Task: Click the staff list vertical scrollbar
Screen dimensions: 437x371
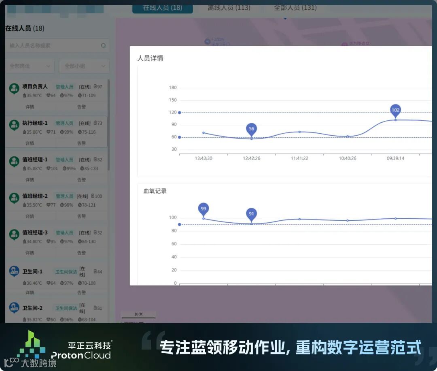Action: click(x=108, y=125)
